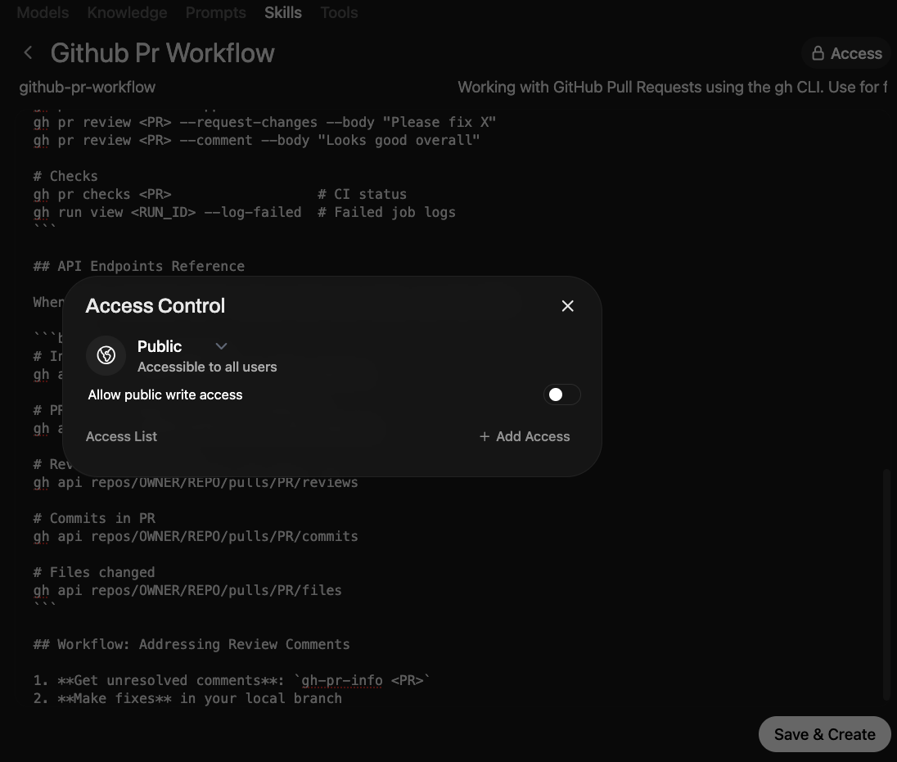Toggle Allow public write access switch
Screen dimensions: 897x762
[561, 395]
